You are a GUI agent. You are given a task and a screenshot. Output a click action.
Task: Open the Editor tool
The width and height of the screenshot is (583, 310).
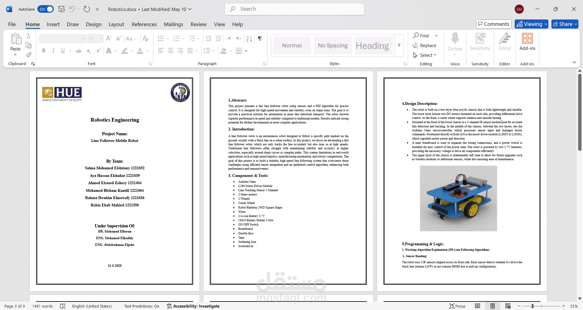505,42
